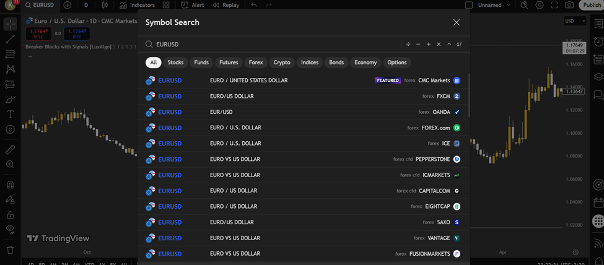Select the Crypto filter tab
This screenshot has width=604, height=265.
pyautogui.click(x=282, y=63)
